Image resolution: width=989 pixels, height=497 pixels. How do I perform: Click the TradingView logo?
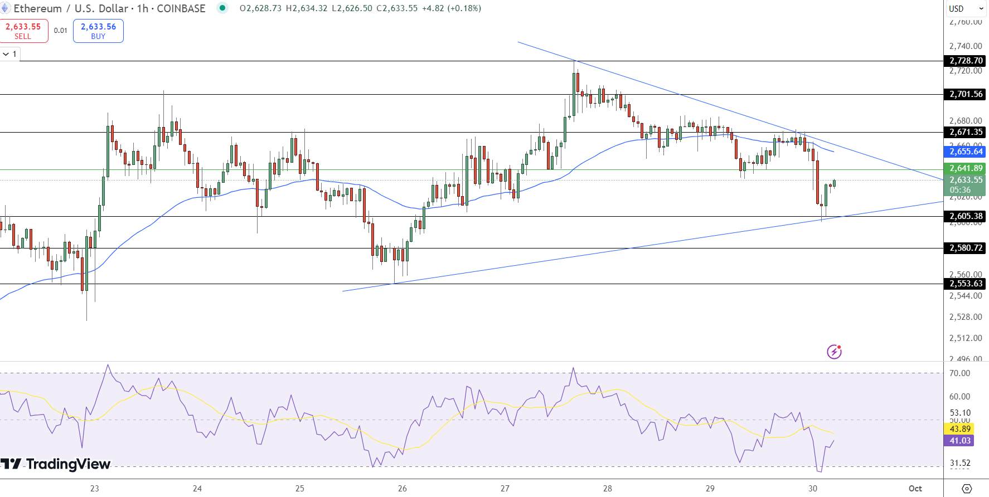55,464
